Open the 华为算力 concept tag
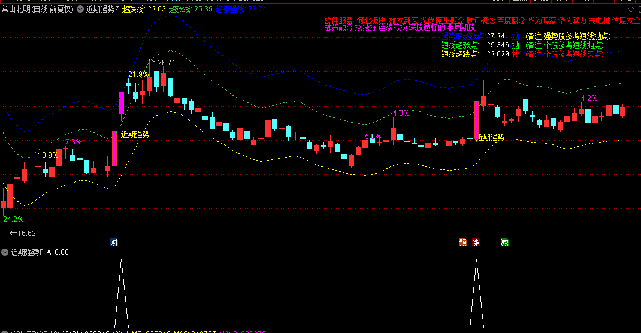 tap(572, 20)
